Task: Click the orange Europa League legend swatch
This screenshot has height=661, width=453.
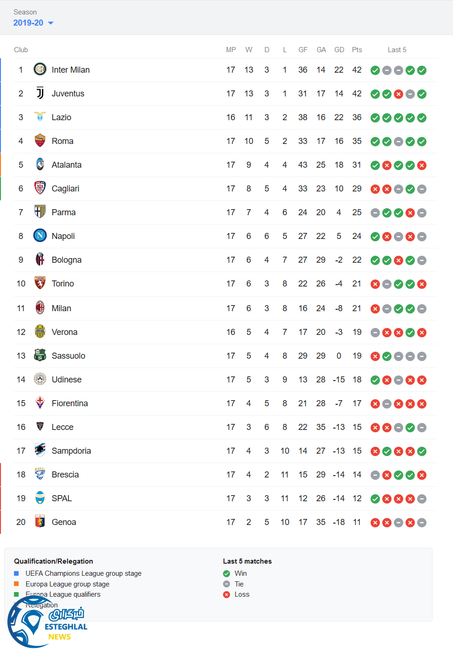Action: pyautogui.click(x=17, y=584)
